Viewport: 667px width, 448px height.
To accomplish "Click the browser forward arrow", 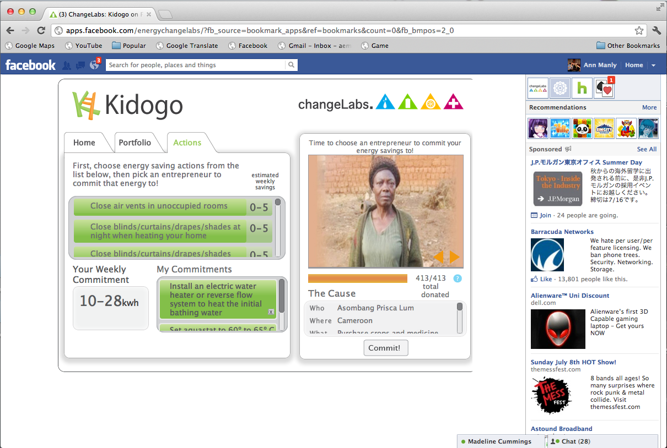I will click(25, 30).
